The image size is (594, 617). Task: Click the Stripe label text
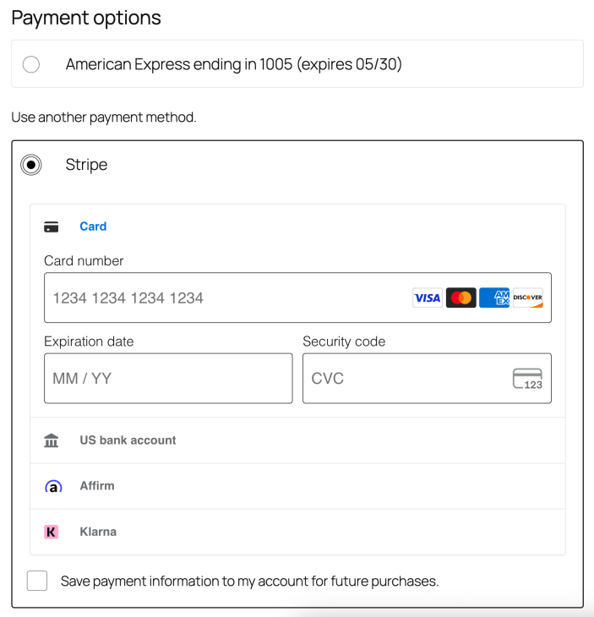pos(86,165)
